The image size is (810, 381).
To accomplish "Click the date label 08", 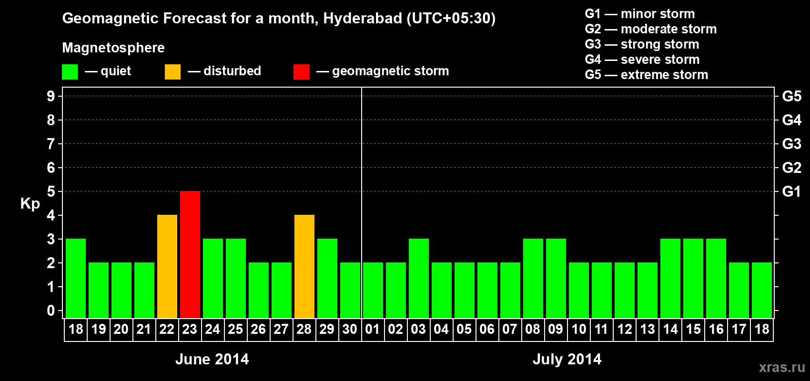I will tap(533, 329).
